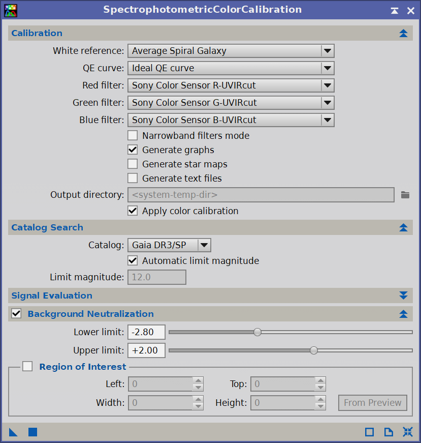Open the Catalog Gaia DR3/SP dropdown

click(x=169, y=245)
